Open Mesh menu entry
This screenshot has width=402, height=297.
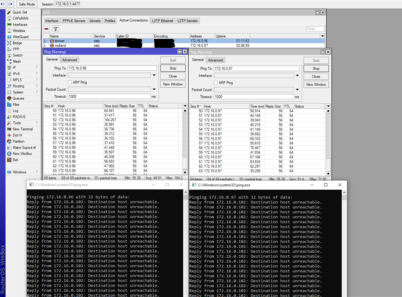(17, 61)
